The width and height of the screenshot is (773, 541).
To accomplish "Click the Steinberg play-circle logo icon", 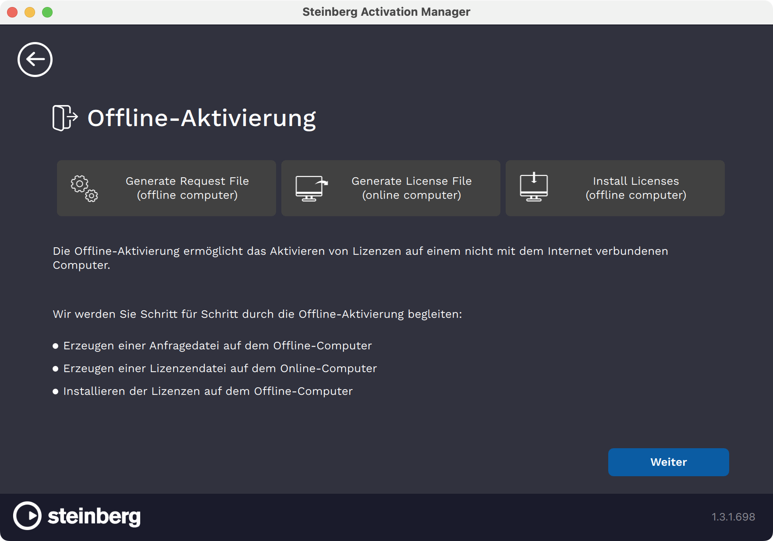I will (27, 516).
